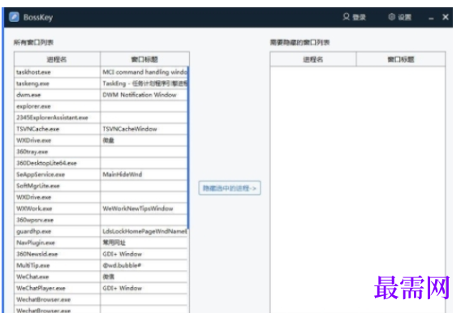Click the MainHideWnd title cell
This screenshot has width=465, height=313.
coord(144,174)
